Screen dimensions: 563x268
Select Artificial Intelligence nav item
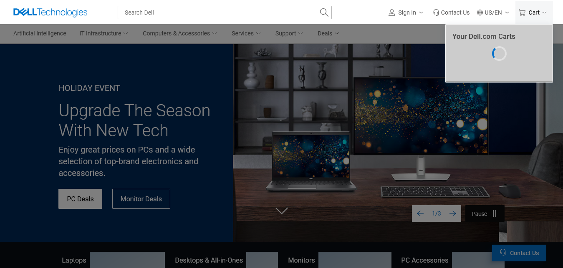pyautogui.click(x=40, y=33)
